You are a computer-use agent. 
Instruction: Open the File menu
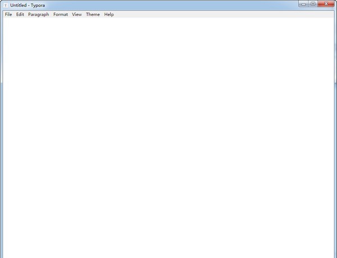8,15
